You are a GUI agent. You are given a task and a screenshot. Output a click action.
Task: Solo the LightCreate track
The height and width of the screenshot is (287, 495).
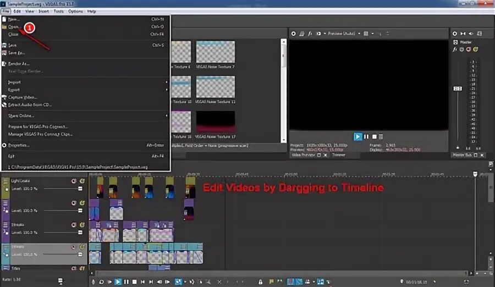coord(82,181)
